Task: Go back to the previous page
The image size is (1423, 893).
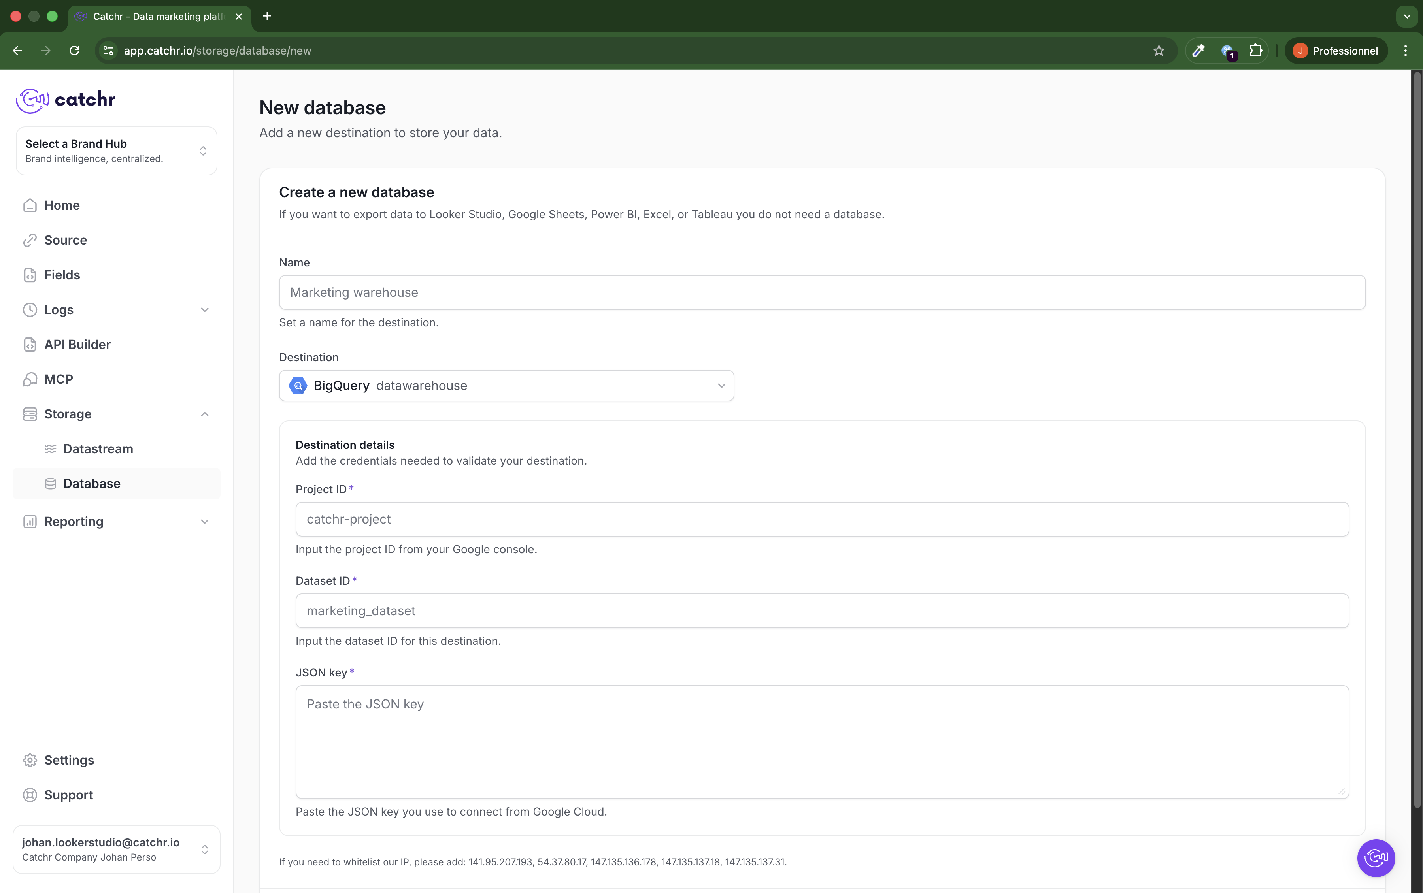Action: coord(18,51)
